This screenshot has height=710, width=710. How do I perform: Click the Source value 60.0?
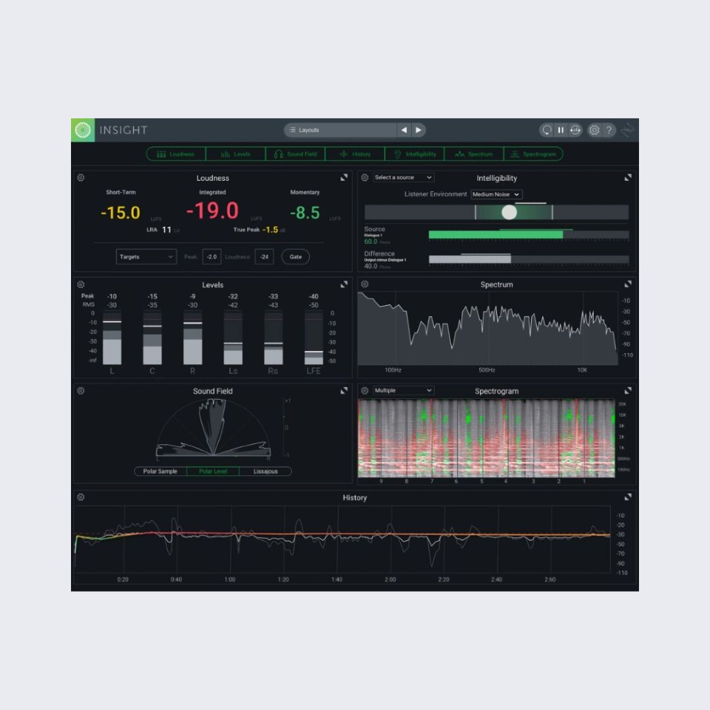tap(370, 241)
